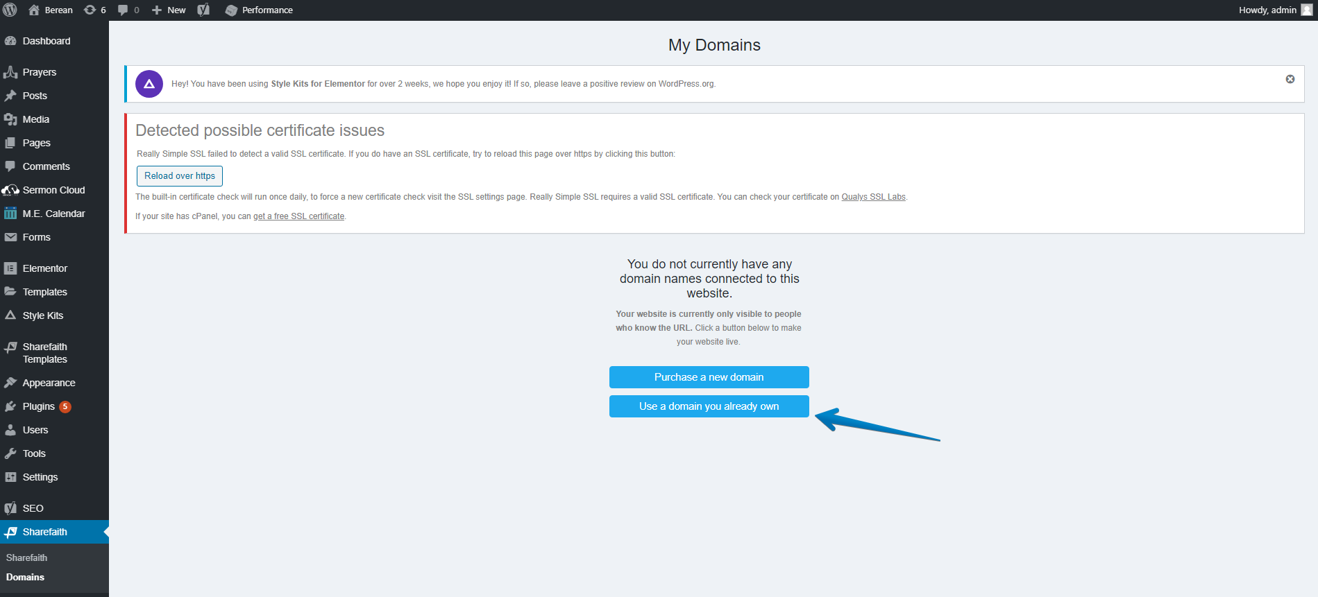Screen dimensions: 1318x597
Task: Open Plugins menu label
Action: click(x=38, y=406)
